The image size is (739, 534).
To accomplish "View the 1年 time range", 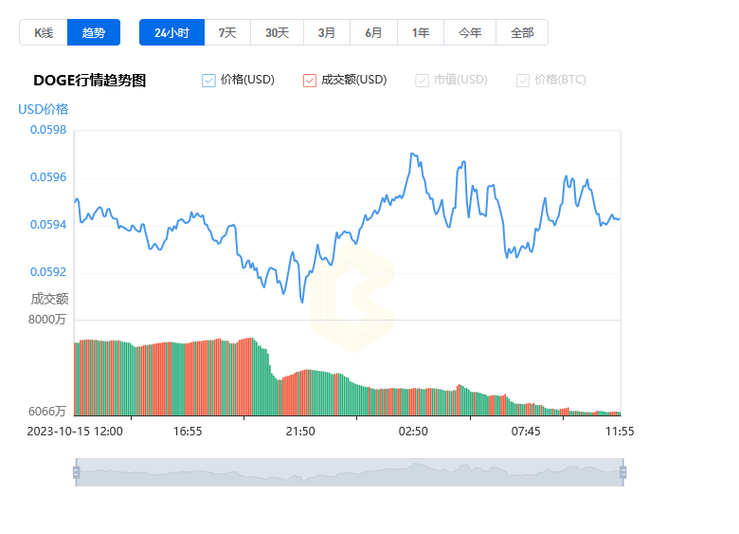I will point(421,32).
